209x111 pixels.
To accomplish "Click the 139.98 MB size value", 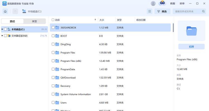I will (105, 53).
